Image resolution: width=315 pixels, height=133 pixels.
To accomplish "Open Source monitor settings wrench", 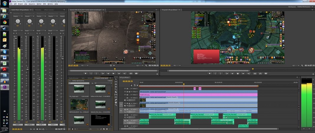I will point(146,66).
